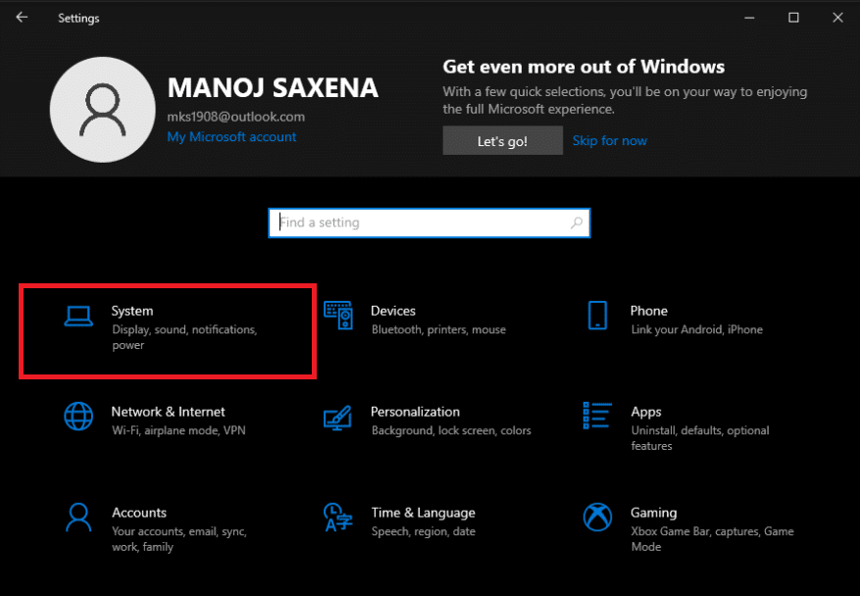The image size is (860, 596).
Task: Click the Time & Language icon
Action: point(337,517)
